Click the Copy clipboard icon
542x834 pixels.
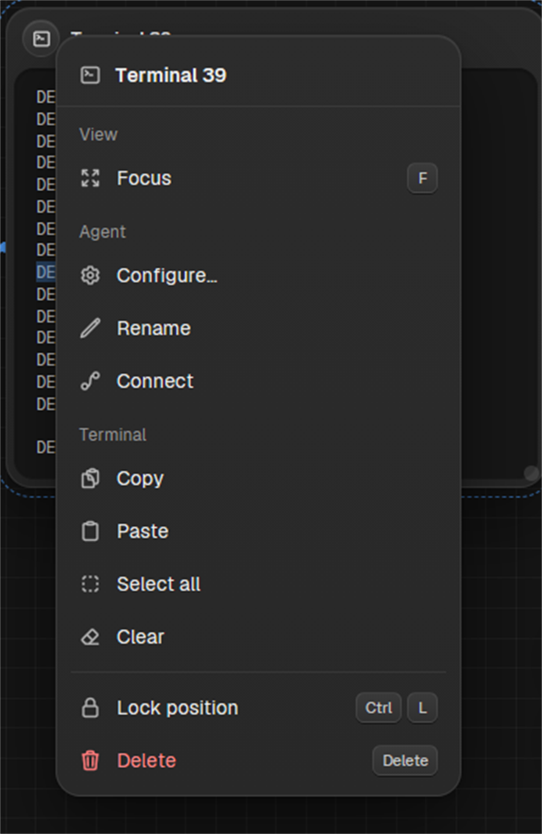(90, 478)
